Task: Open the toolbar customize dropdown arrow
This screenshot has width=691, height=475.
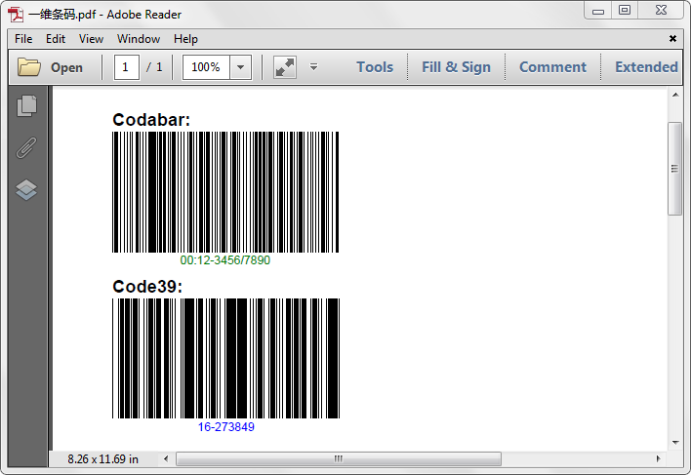Action: point(313,67)
